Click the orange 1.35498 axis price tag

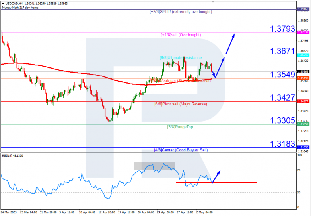303,78
